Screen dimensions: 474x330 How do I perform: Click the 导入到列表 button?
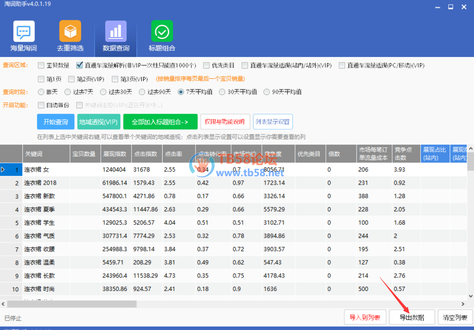tap(365, 317)
